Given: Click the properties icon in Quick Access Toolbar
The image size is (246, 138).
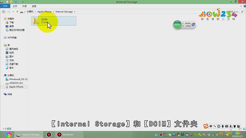Looking at the screenshot, I should pos(7,2).
